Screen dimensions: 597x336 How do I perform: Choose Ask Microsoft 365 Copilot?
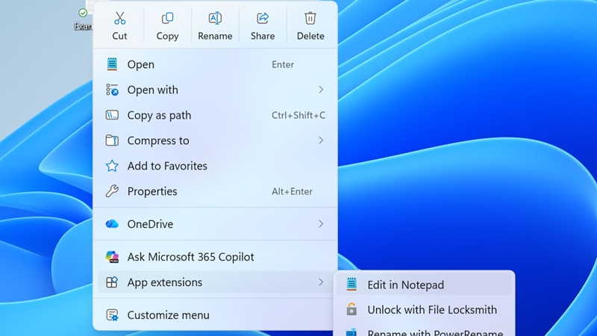(215, 257)
